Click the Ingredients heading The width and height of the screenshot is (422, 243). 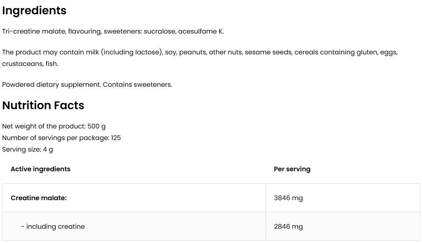[x=34, y=11]
